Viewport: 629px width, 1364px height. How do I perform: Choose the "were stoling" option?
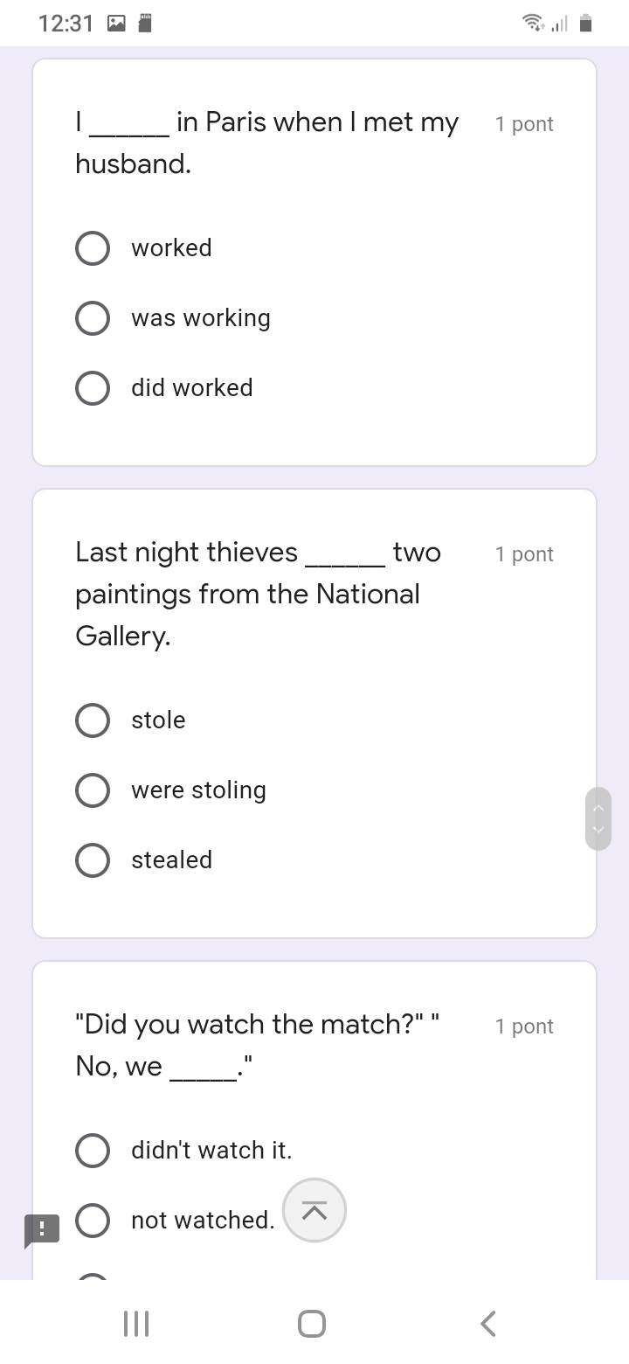tap(93, 790)
